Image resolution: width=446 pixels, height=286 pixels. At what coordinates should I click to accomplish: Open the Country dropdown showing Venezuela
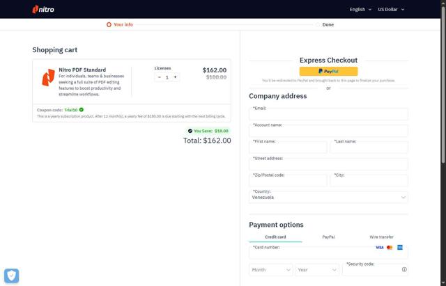(328, 196)
